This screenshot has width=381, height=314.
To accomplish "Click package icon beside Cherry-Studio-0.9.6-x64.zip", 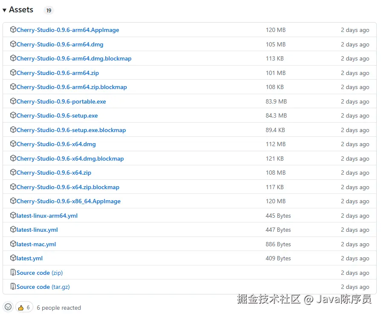I will 13,173.
